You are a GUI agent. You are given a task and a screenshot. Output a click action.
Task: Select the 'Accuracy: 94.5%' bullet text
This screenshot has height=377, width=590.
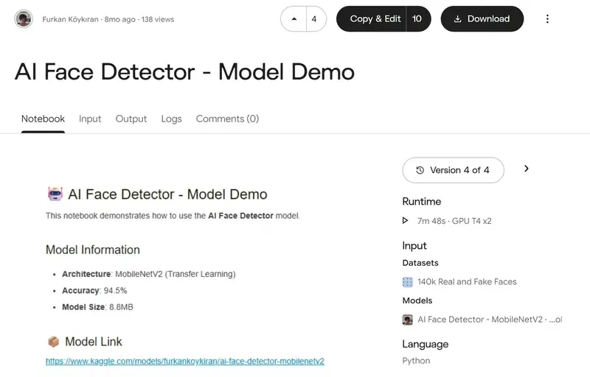(94, 290)
